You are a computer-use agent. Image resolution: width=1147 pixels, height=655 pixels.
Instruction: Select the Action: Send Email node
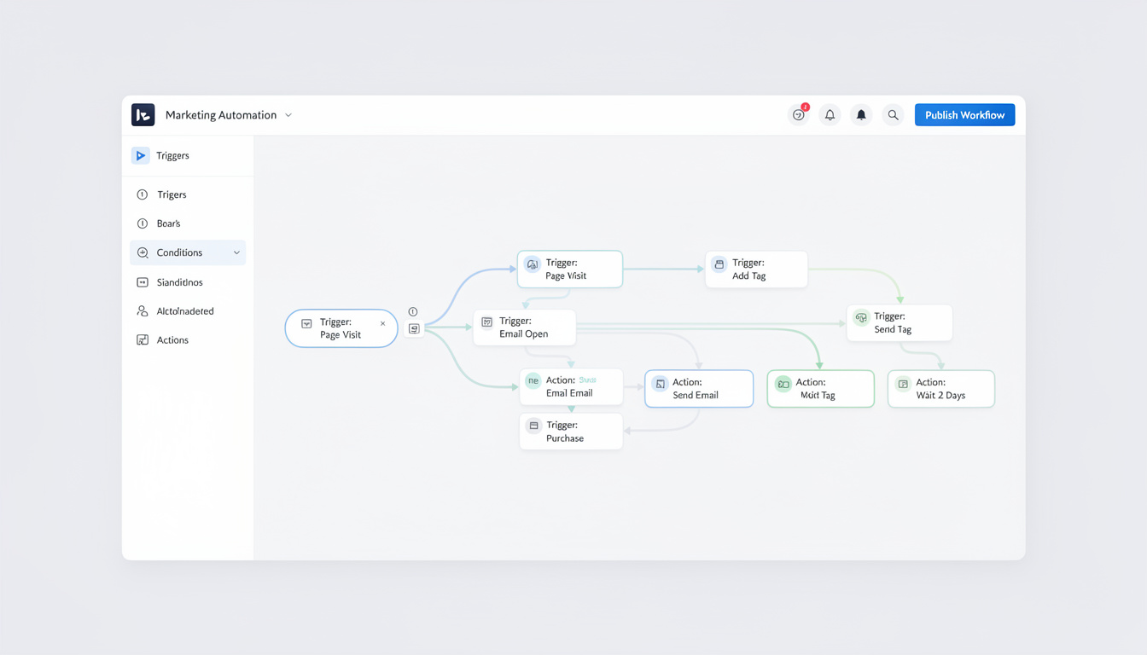click(699, 389)
